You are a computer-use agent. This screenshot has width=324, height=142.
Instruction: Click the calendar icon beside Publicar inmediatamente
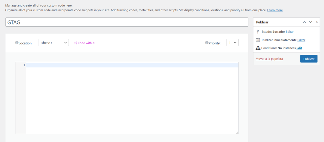[x=258, y=40]
